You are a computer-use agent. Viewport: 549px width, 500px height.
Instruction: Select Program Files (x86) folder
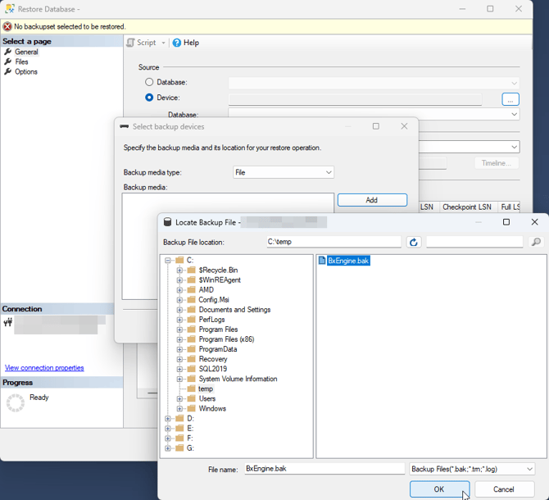(226, 339)
